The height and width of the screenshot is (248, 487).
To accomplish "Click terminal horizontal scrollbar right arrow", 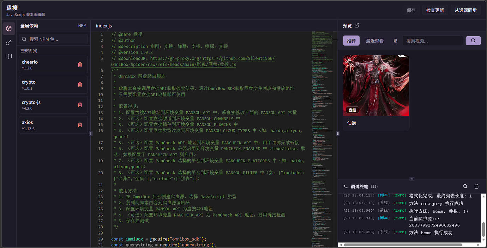I will (479, 245).
